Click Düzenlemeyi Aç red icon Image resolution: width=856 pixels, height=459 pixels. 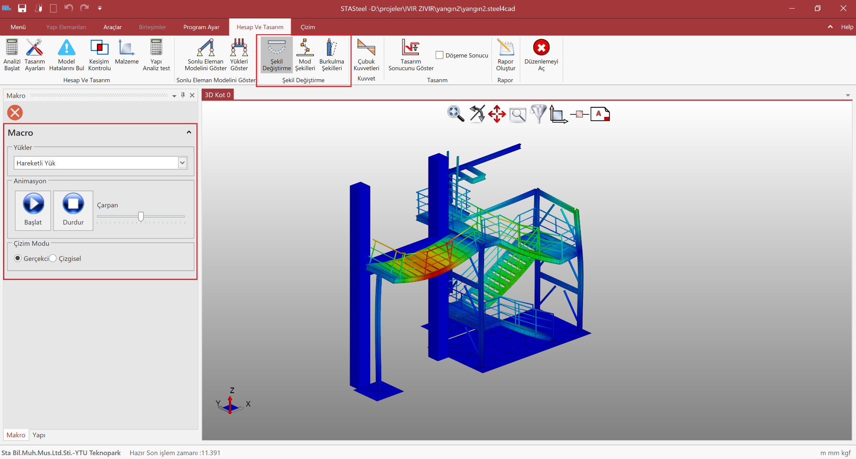click(x=541, y=48)
